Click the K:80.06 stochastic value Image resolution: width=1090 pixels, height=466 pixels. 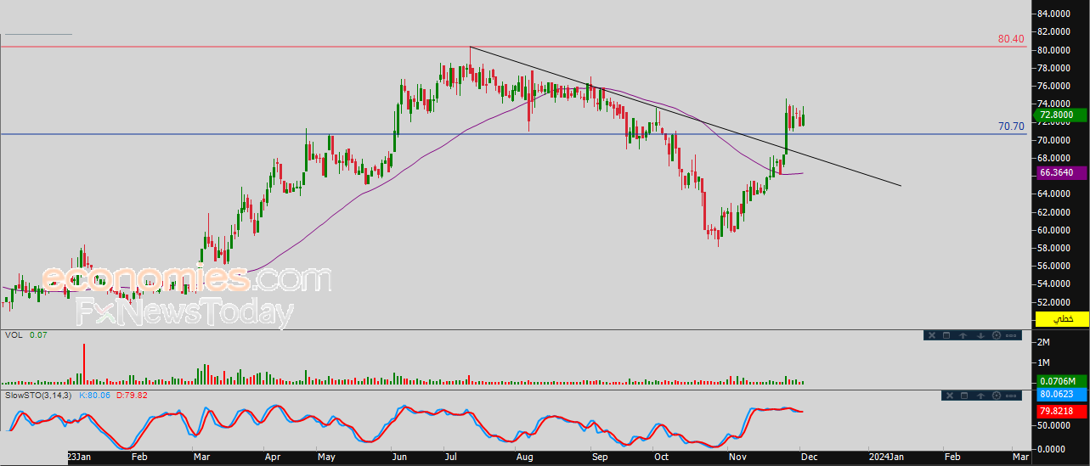click(95, 396)
